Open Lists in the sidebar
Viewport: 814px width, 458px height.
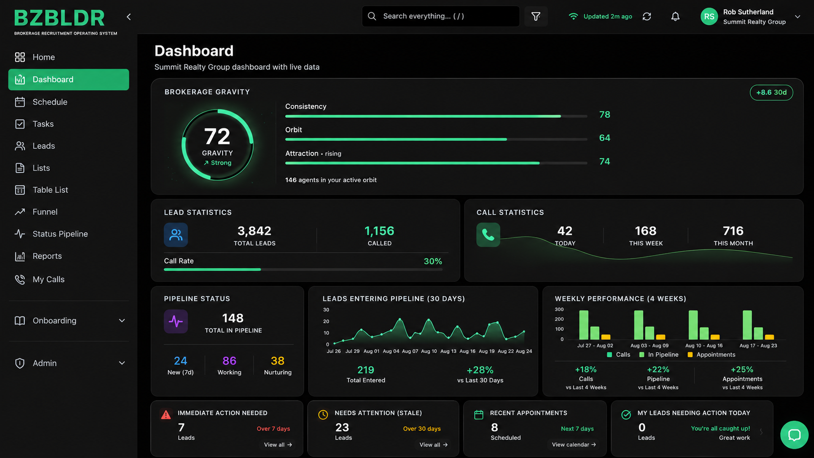tap(69, 168)
